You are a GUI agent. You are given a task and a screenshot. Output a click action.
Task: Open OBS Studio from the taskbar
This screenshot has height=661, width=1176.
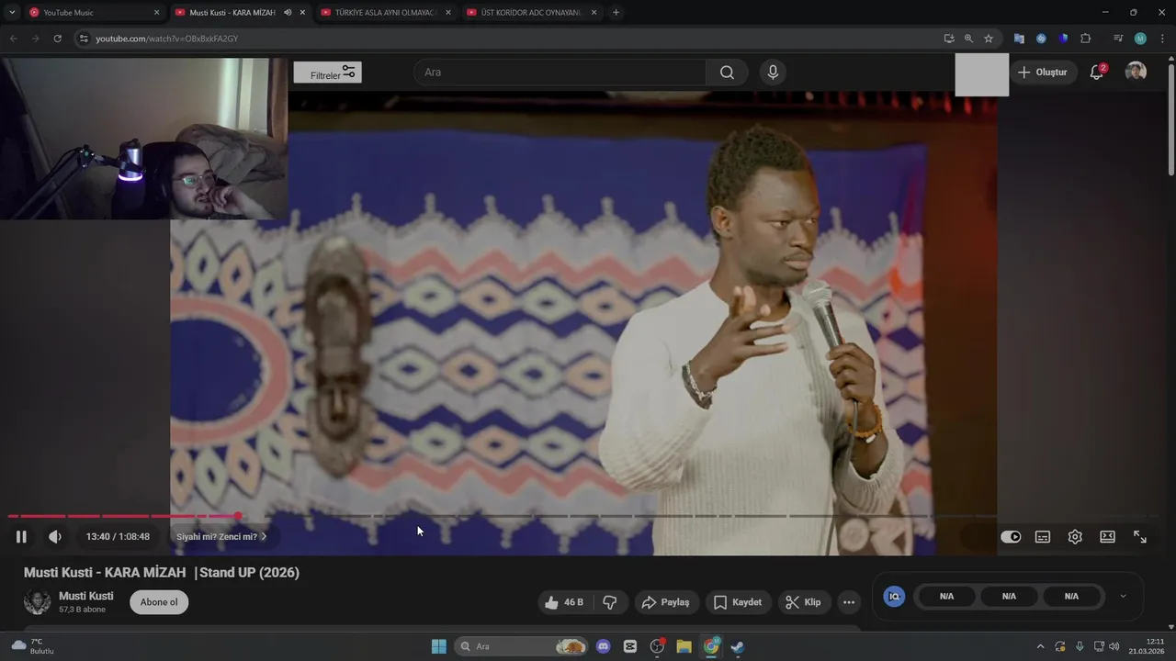click(657, 646)
